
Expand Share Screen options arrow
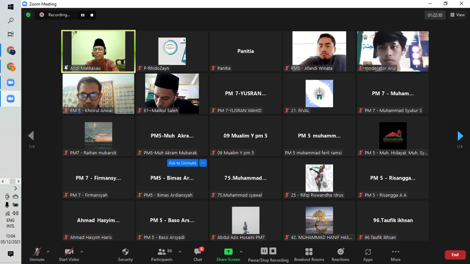point(241,252)
